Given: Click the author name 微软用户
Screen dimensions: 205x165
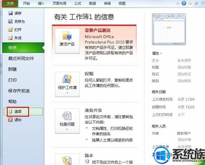Looking at the screenshot, I should (184, 133).
